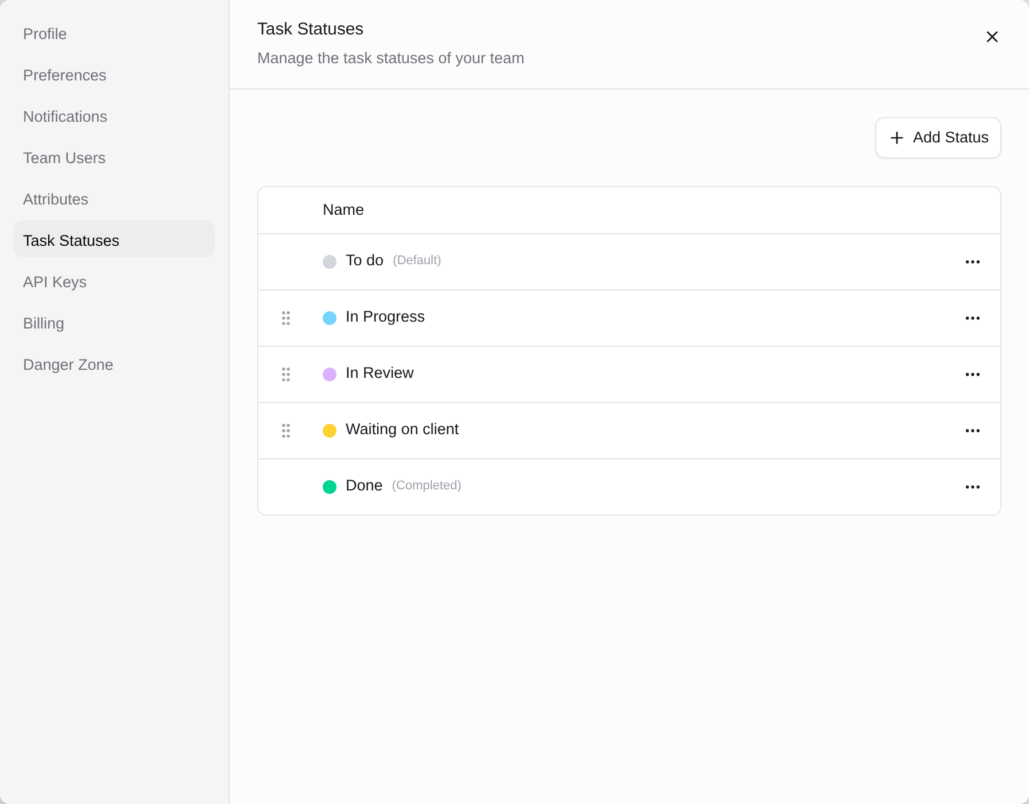Go to Preferences in the sidebar
The image size is (1029, 804).
coord(114,75)
